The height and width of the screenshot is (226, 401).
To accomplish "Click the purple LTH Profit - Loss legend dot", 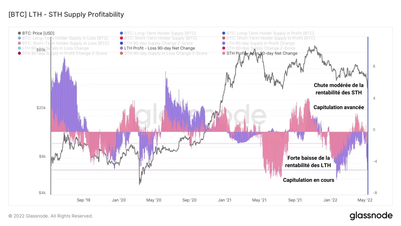I will coord(121,48).
